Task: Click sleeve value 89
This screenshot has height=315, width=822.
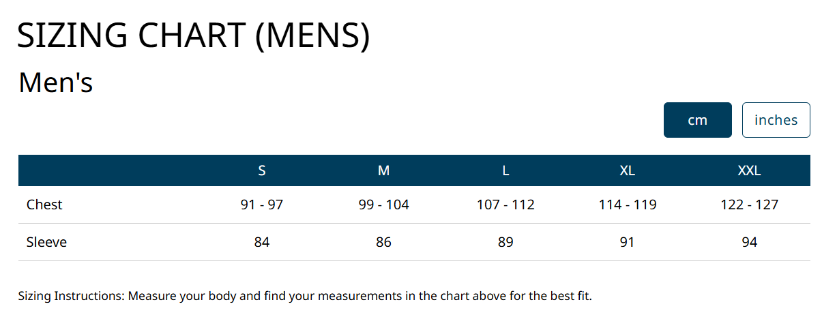Action: point(505,242)
